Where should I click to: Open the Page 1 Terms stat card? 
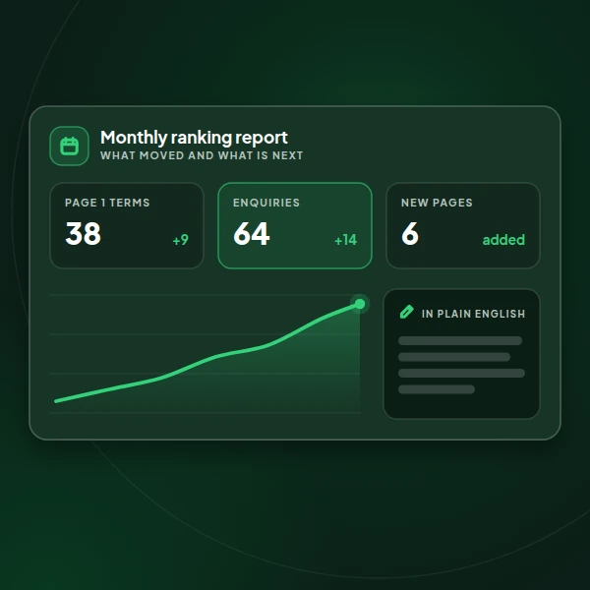(x=127, y=226)
